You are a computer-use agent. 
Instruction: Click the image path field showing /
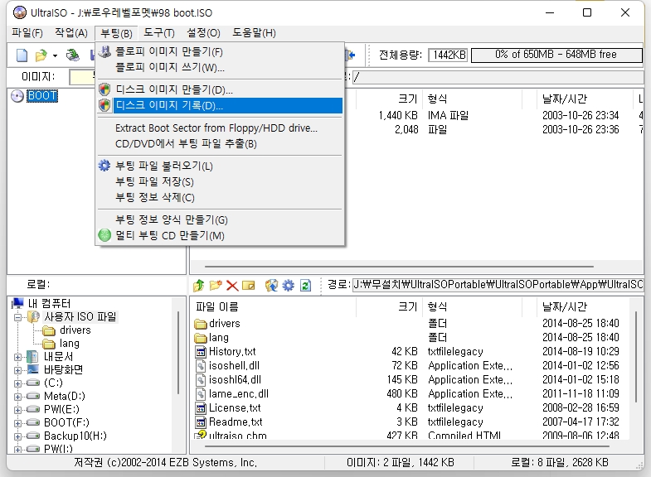click(x=498, y=77)
